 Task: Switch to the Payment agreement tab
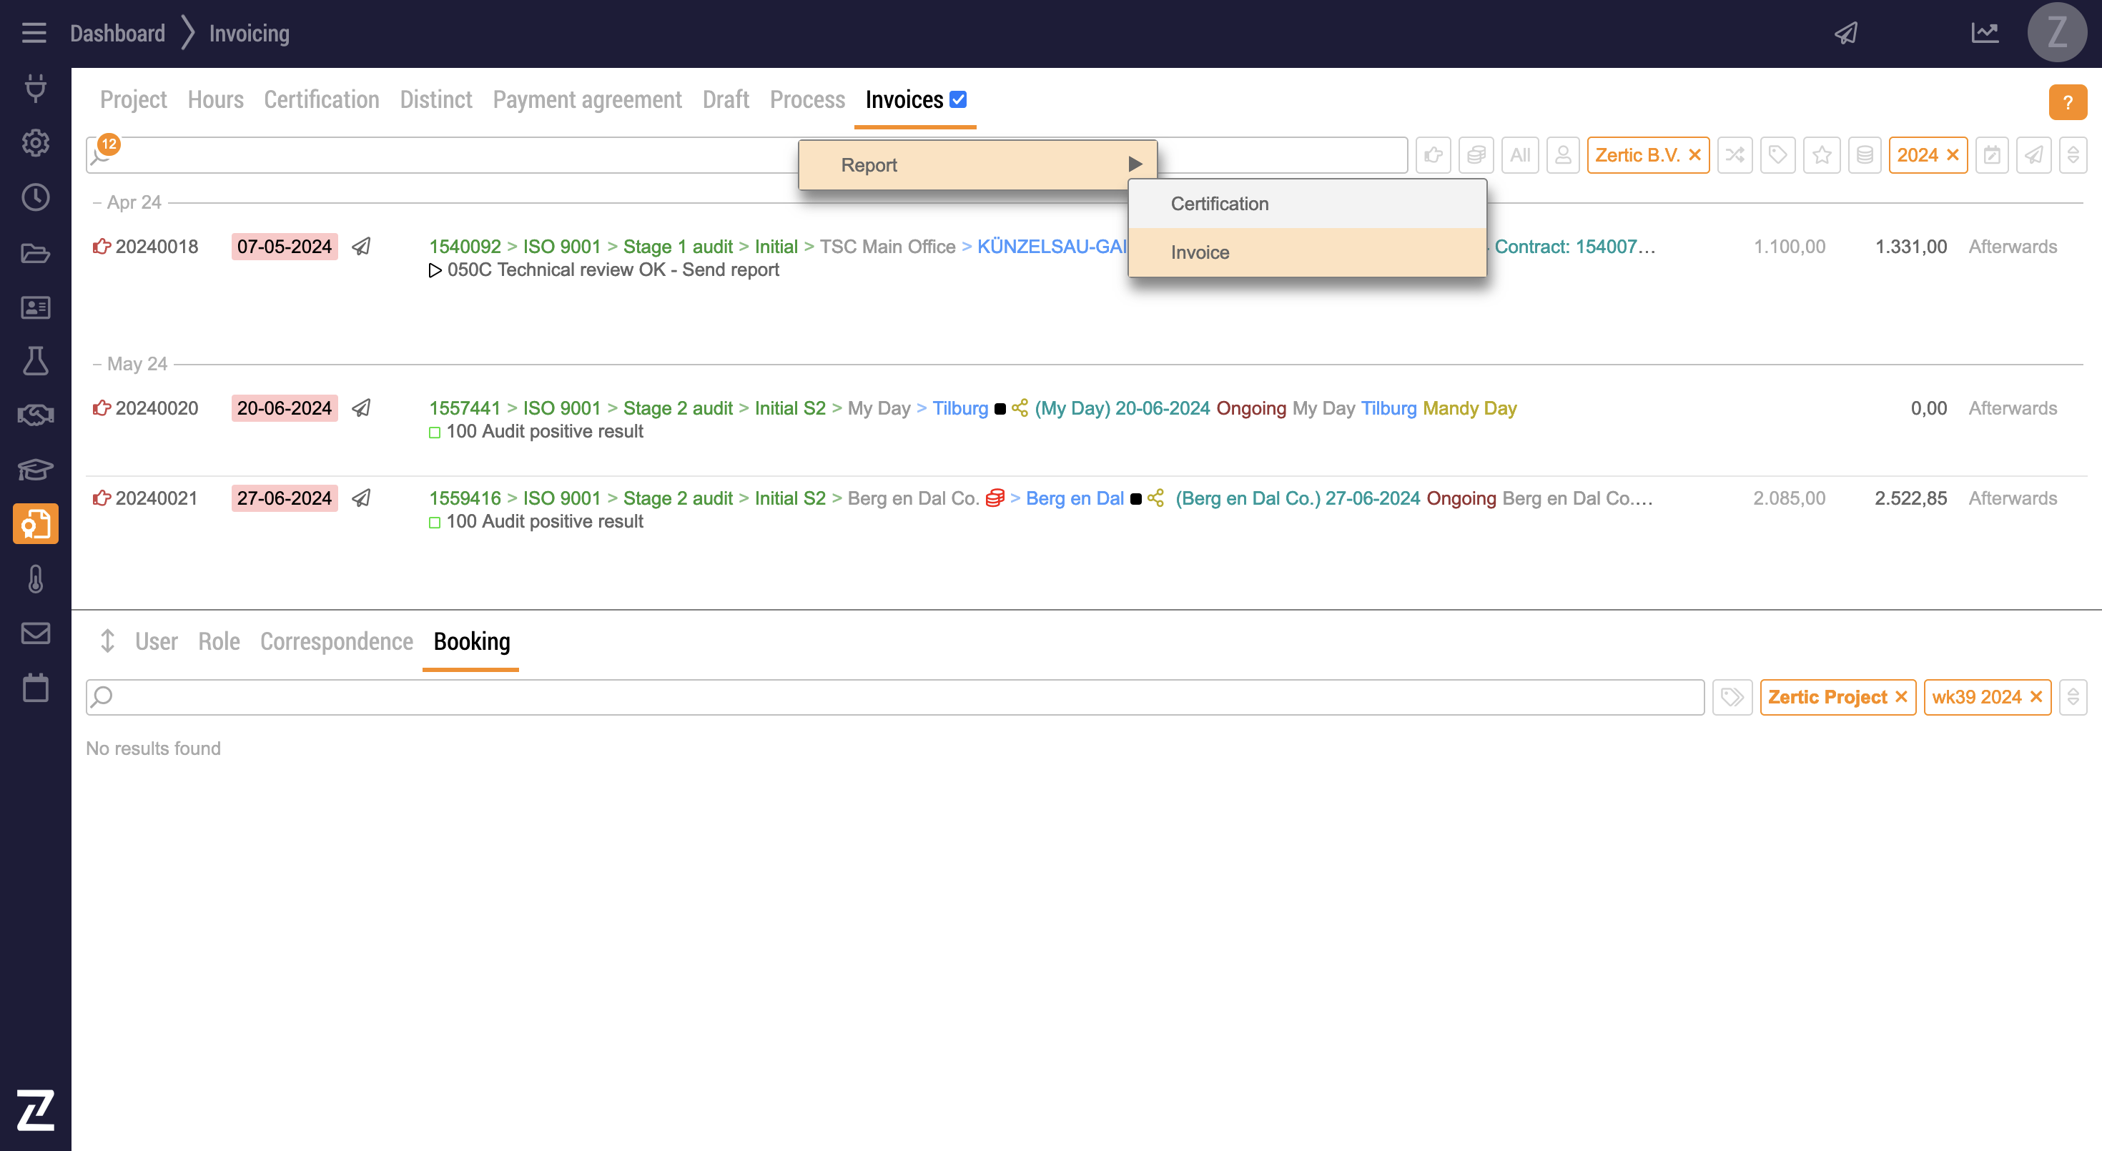[587, 99]
